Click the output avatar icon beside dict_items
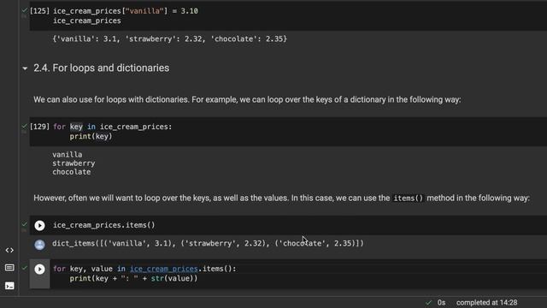 [39, 245]
